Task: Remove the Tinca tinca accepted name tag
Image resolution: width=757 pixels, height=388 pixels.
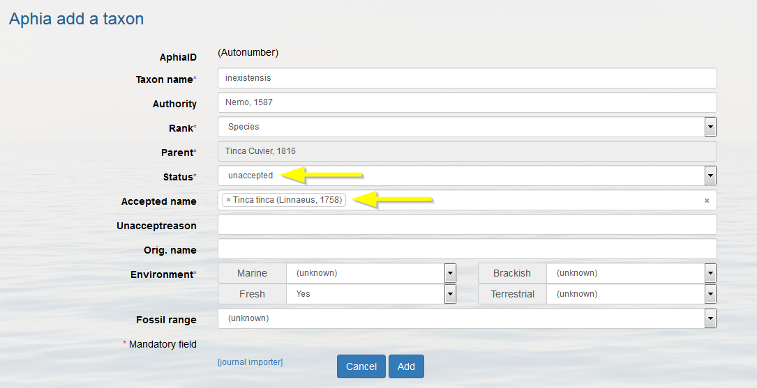Action: (x=228, y=200)
